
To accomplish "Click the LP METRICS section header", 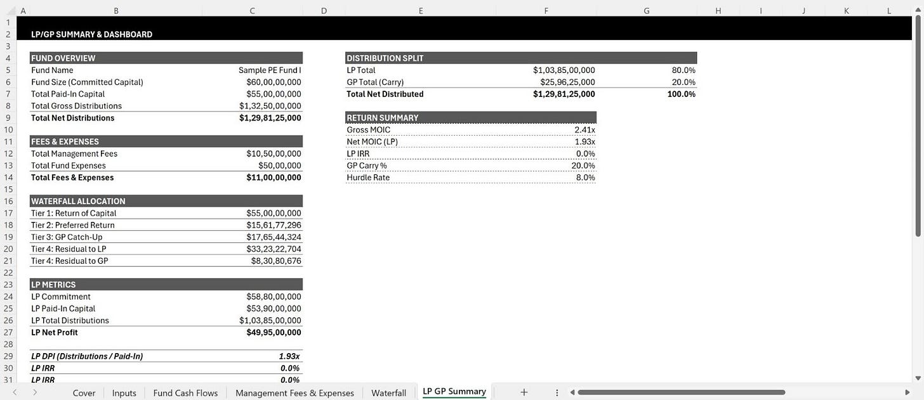I will 166,285.
